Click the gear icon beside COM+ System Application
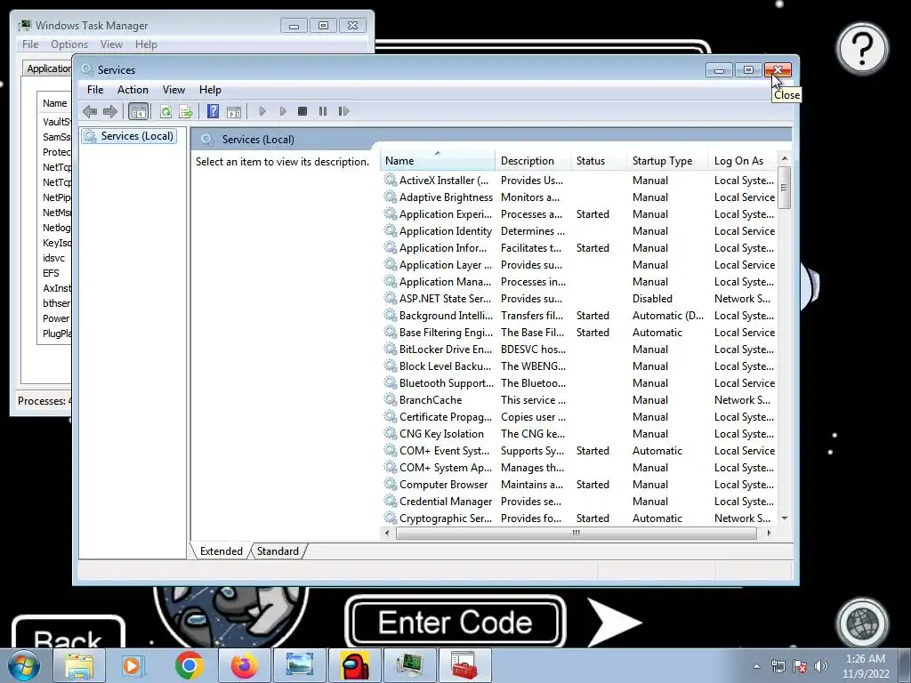Screen dimensions: 911x683 [x=391, y=468]
